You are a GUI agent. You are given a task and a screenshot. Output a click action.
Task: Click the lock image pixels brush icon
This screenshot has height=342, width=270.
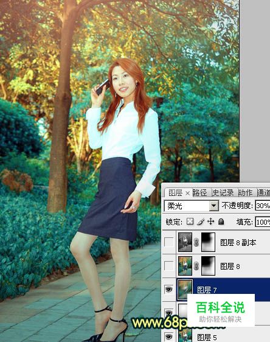tap(200, 222)
